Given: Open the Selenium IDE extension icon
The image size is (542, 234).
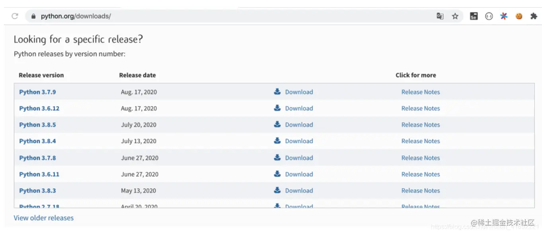Looking at the screenshot, I should (x=474, y=16).
